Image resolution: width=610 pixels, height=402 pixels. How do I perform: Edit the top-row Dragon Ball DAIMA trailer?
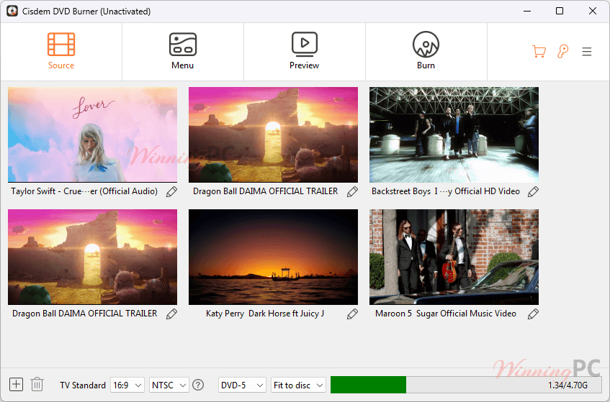pos(352,191)
